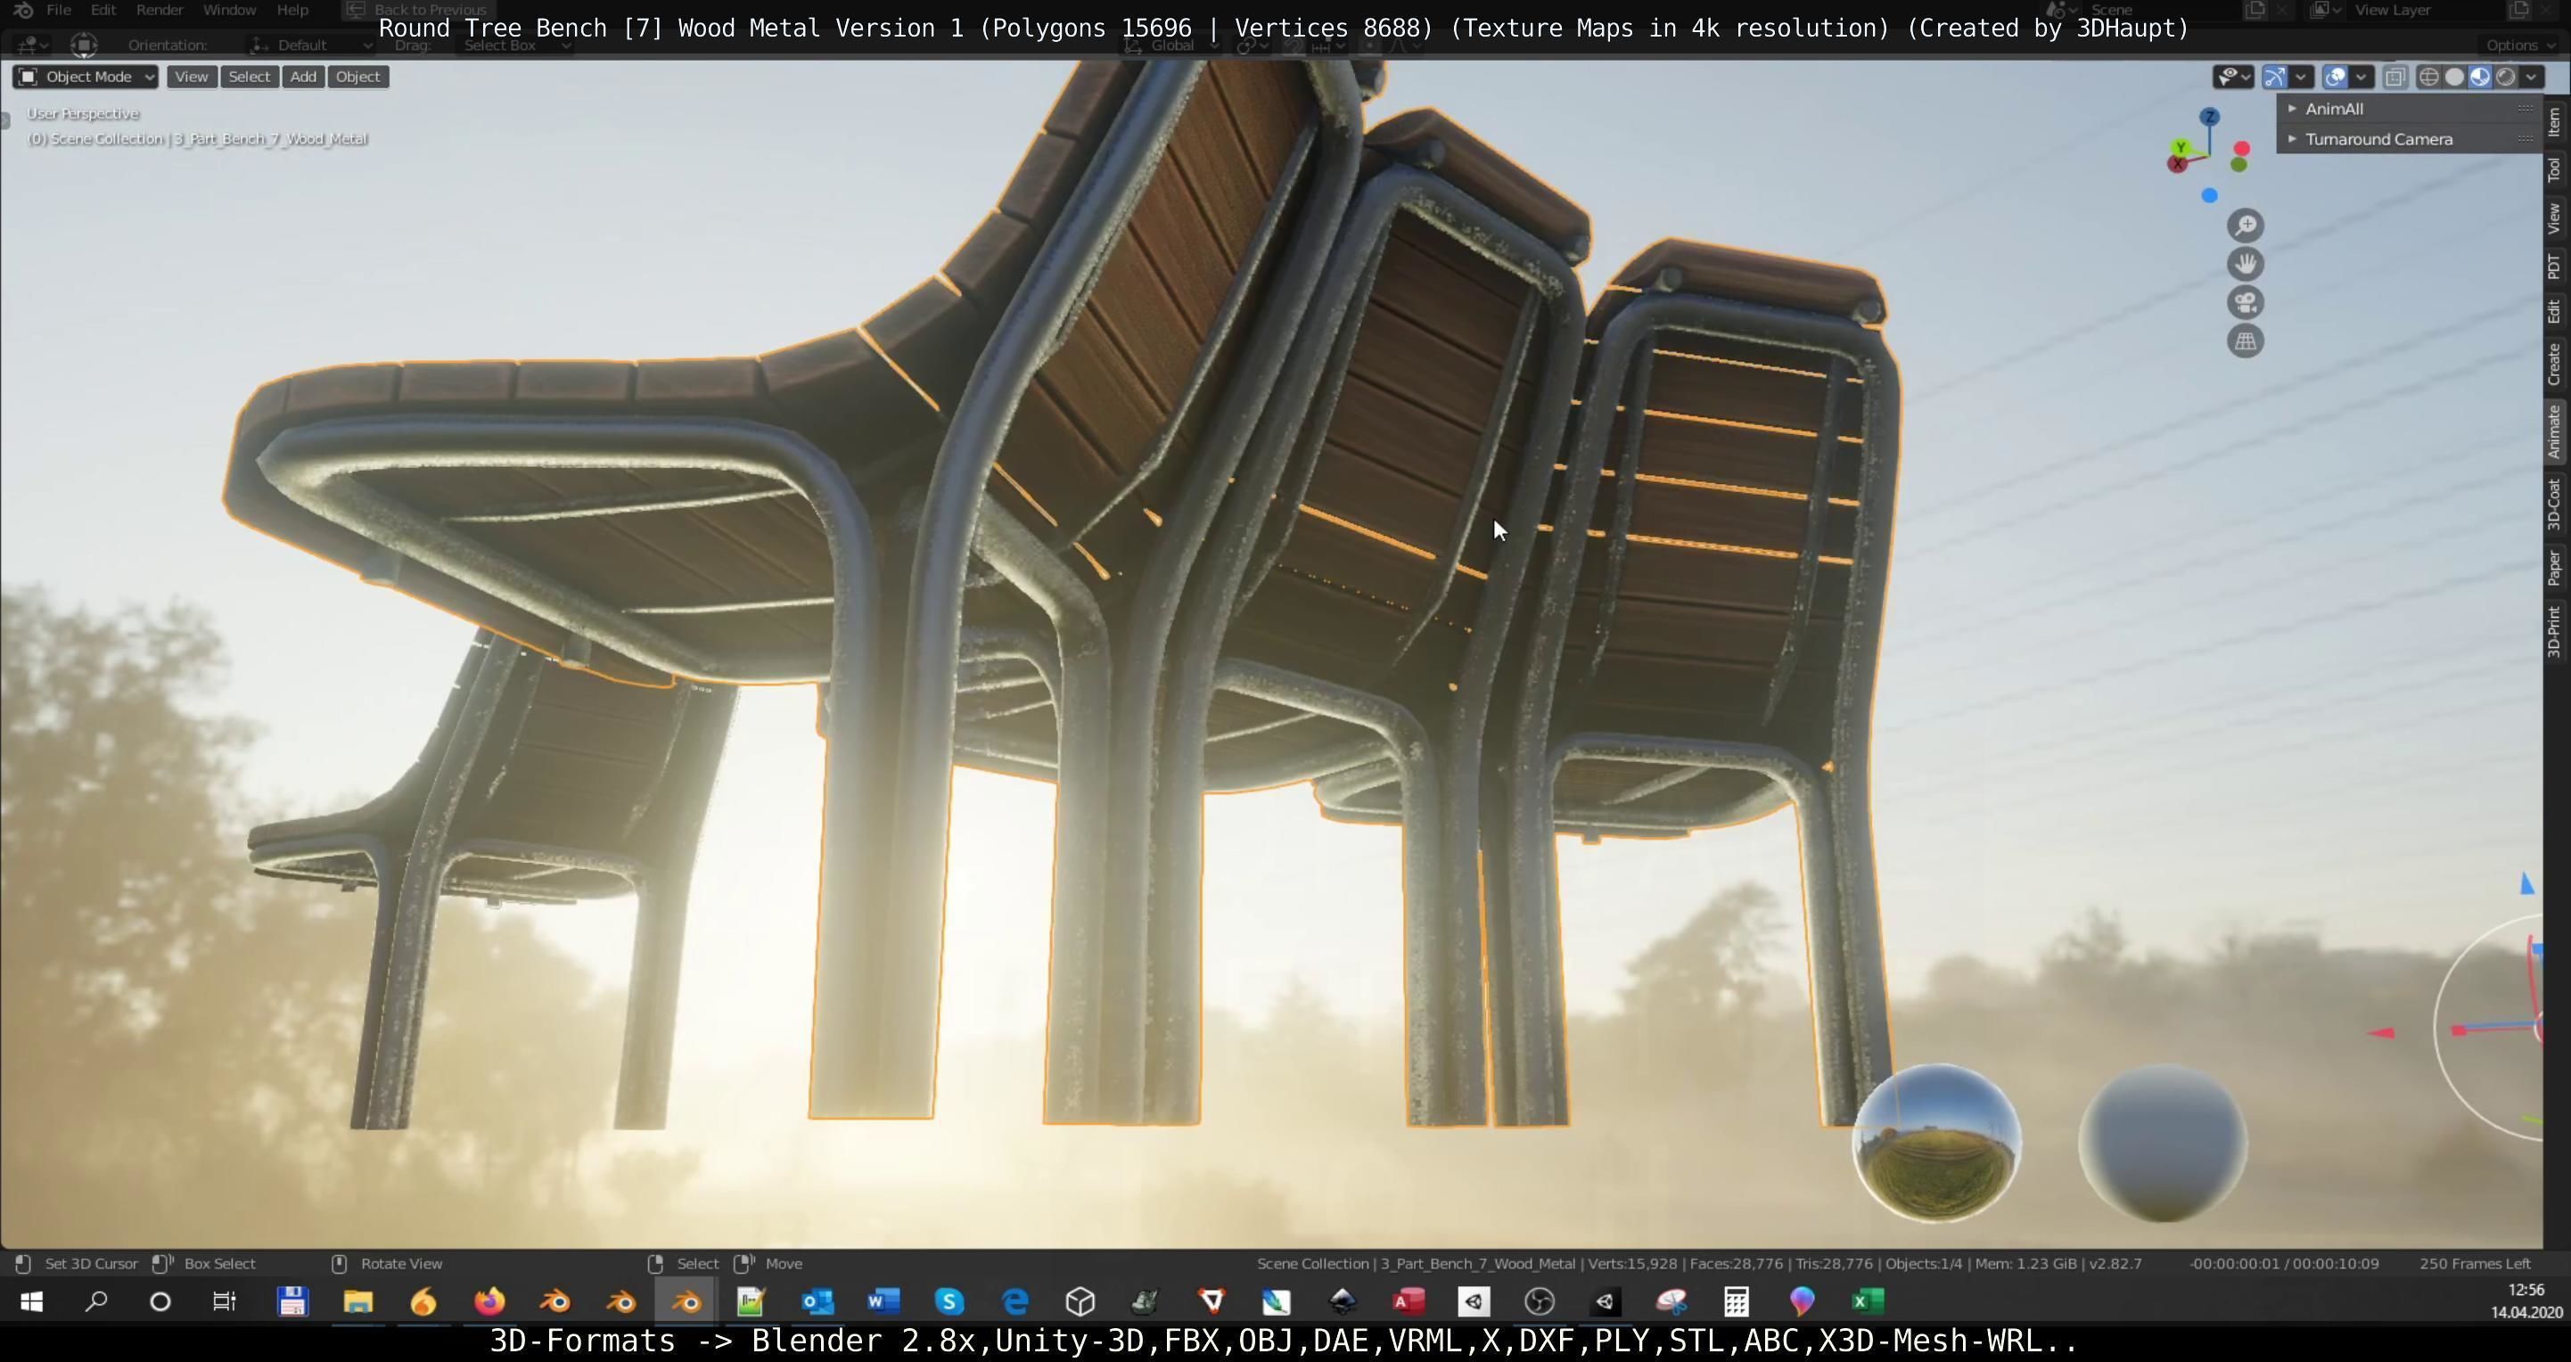Expand the AnimAll panel

2334,109
